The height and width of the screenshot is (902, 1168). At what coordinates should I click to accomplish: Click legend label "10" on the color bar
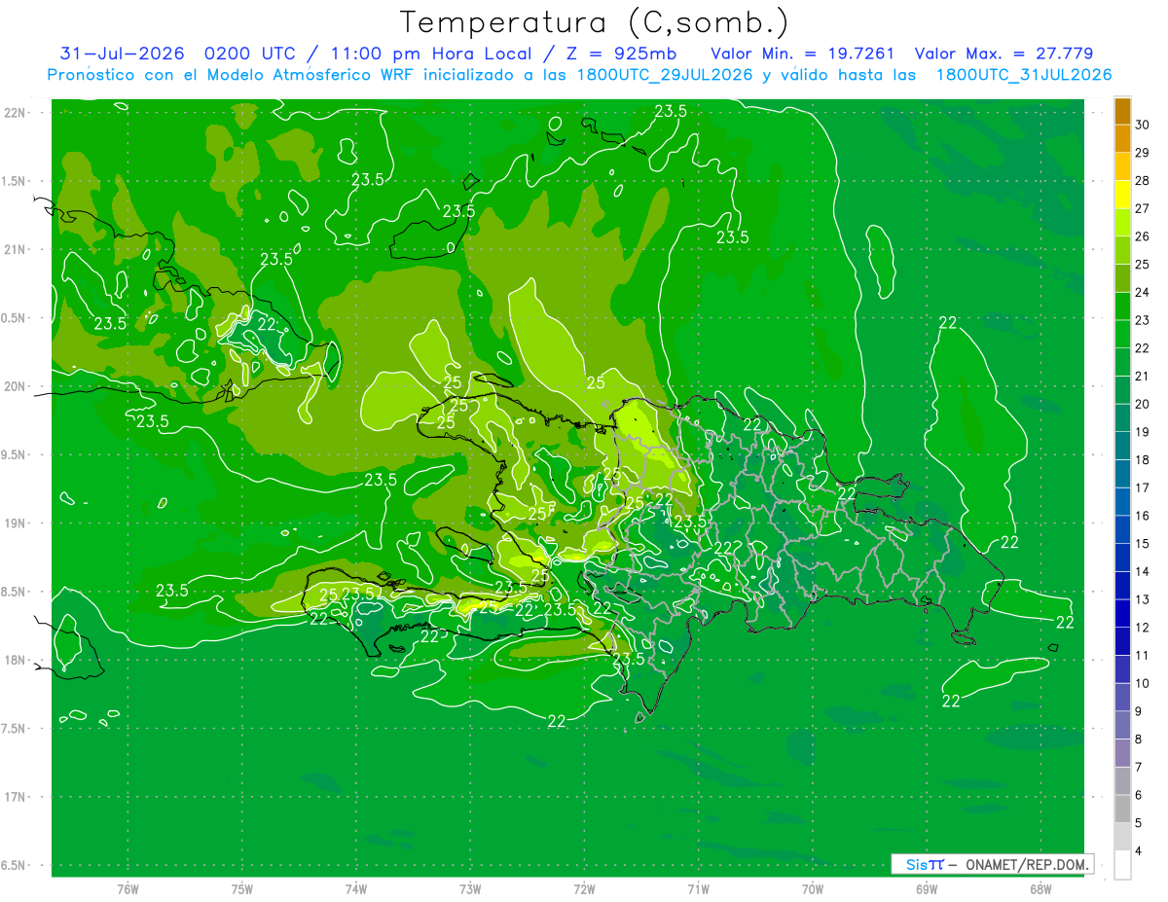1143,684
